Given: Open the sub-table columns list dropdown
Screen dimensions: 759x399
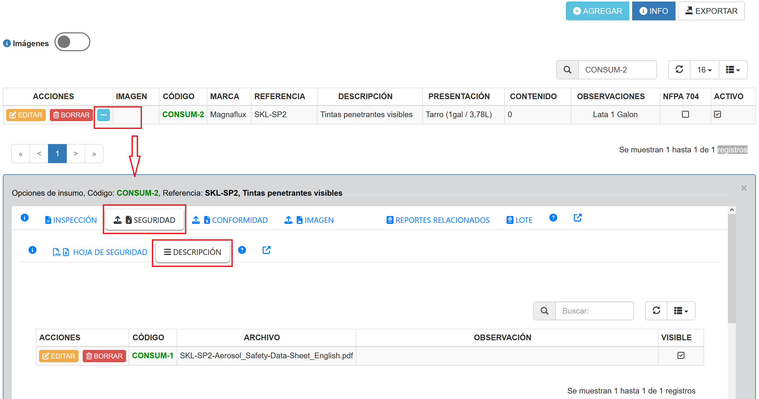Looking at the screenshot, I should (681, 311).
